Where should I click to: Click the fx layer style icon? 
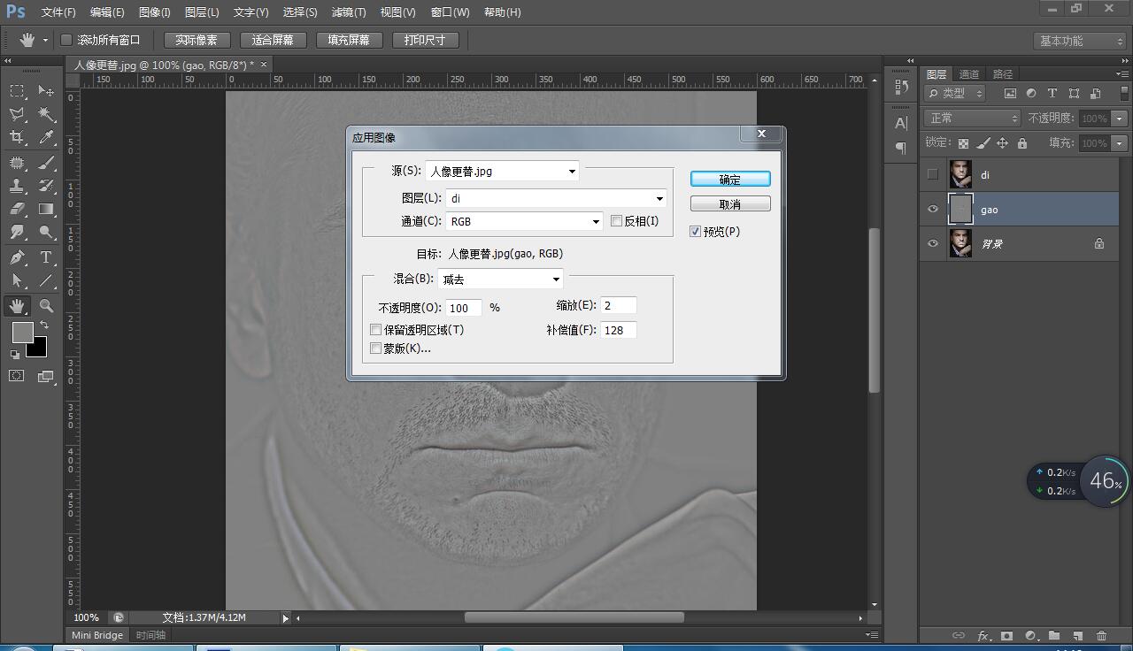click(x=983, y=635)
